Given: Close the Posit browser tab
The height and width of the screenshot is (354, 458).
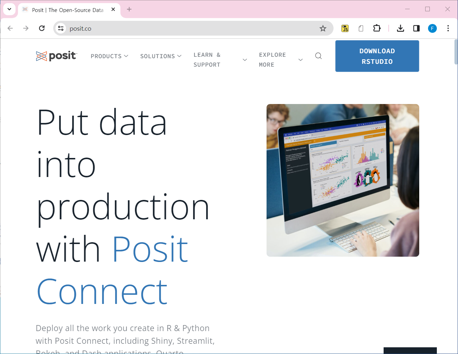Looking at the screenshot, I should [113, 10].
